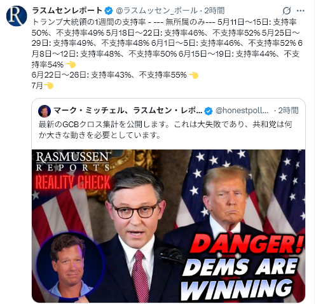Click the pointing hand emoji after 55%
The height and width of the screenshot is (304, 316).
[193, 75]
